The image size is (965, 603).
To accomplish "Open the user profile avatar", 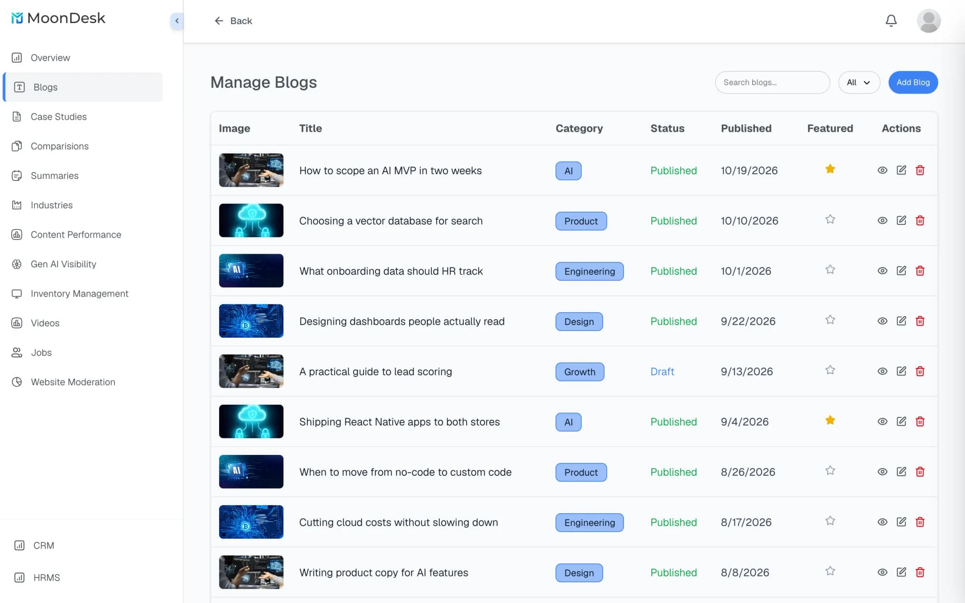I will 928,21.
